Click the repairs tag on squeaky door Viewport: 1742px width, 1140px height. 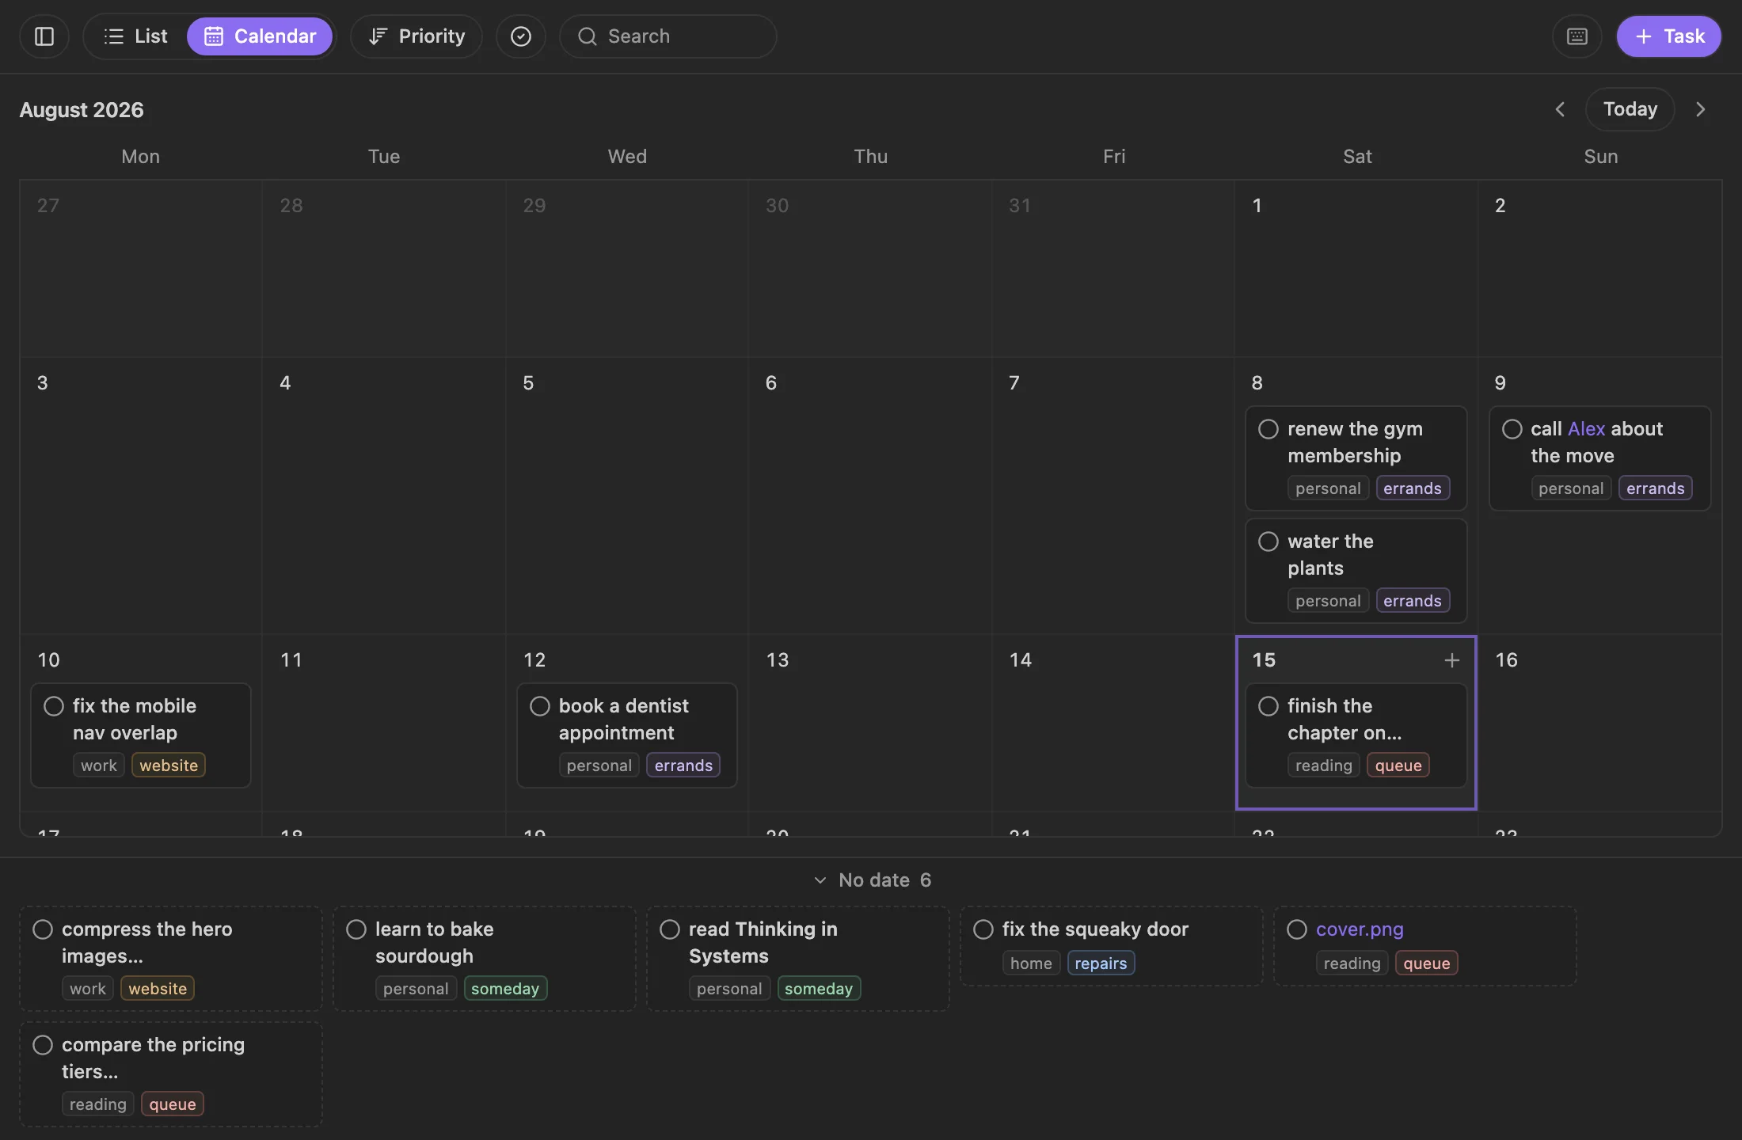(x=1101, y=963)
